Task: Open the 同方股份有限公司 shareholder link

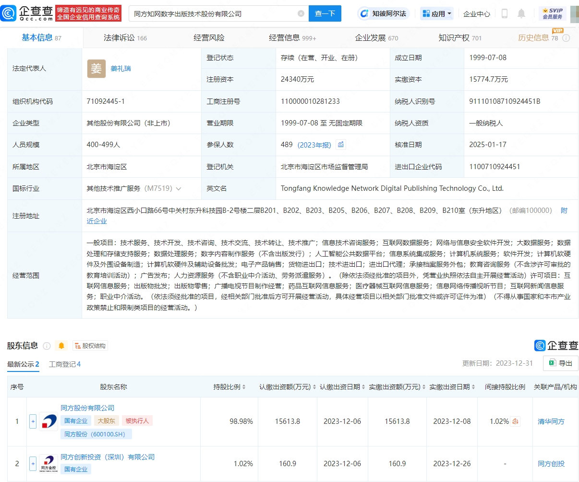Action: pyautogui.click(x=87, y=408)
